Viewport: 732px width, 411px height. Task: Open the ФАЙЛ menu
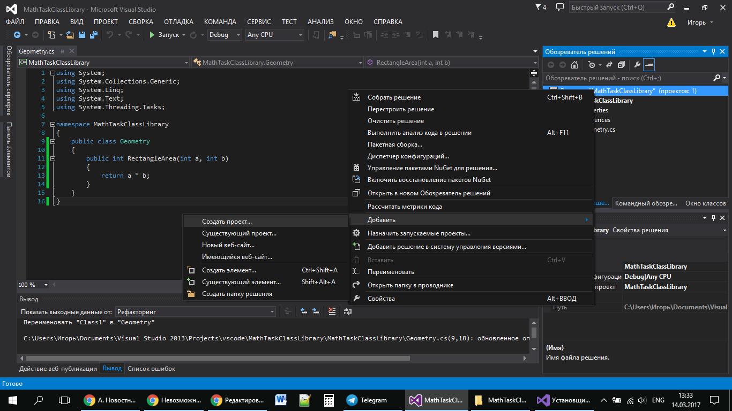15,22
